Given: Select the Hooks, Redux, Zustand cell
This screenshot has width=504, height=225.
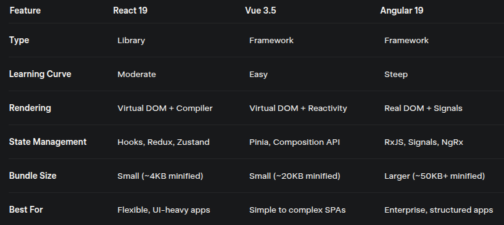Looking at the screenshot, I should coord(163,142).
